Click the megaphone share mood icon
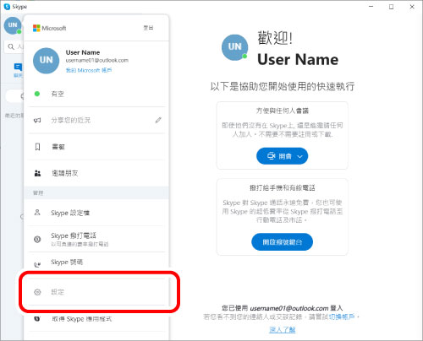 [x=37, y=120]
